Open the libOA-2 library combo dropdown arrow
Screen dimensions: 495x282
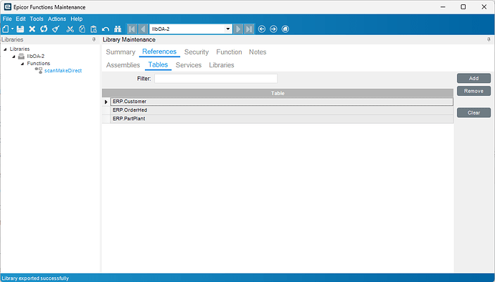pyautogui.click(x=228, y=29)
